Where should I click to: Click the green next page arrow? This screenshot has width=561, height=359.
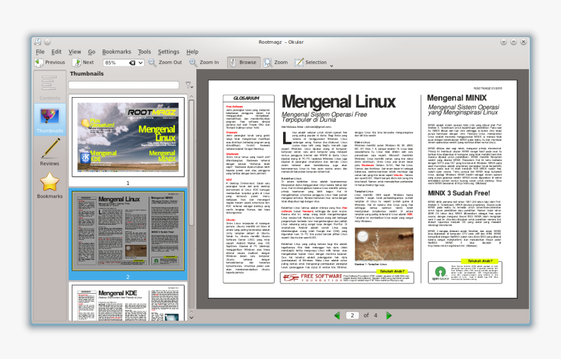click(x=389, y=315)
